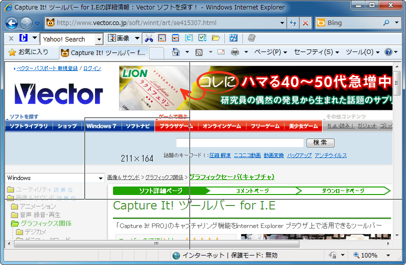Open the セーフティ(S) menu
This screenshot has height=265, width=406.
point(316,52)
